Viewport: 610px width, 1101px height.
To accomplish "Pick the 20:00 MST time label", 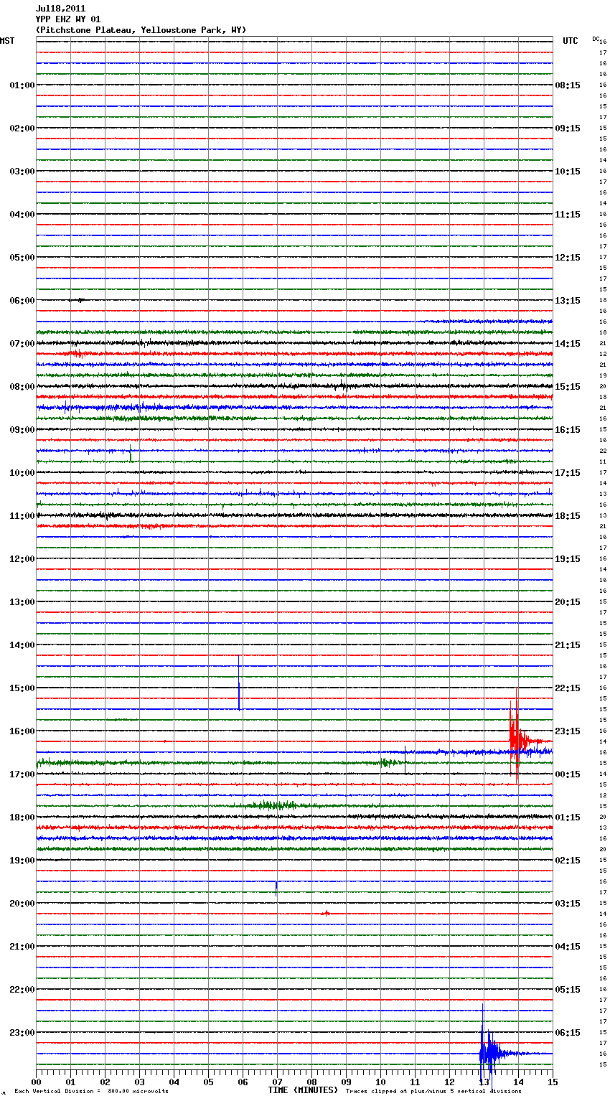I will coord(22,904).
